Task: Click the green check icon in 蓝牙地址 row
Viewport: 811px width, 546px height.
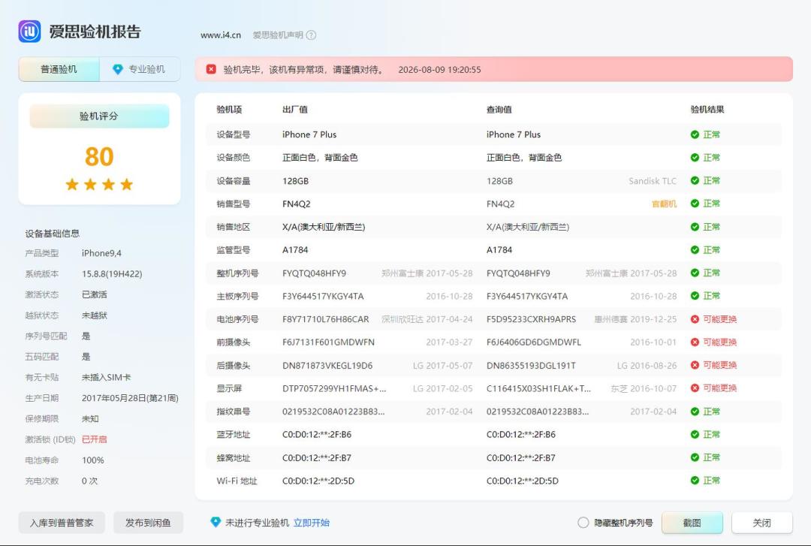Action: coord(695,434)
